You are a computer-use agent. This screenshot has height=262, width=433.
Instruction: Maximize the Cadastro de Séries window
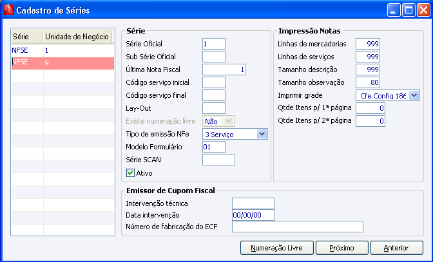(x=409, y=10)
